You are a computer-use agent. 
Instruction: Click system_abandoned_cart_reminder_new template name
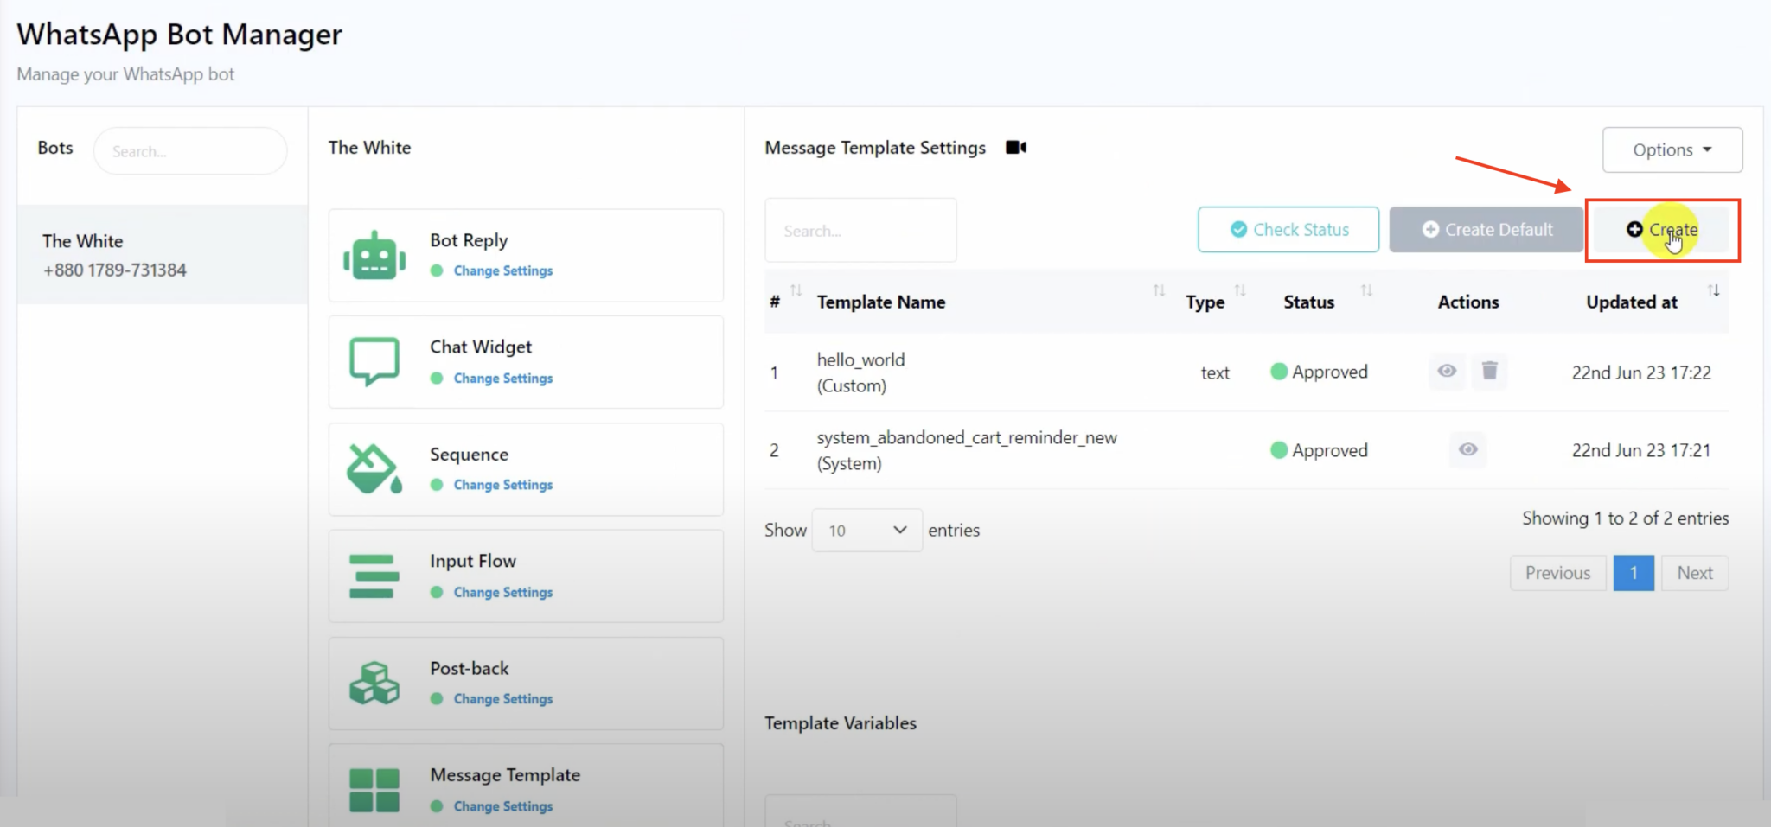(x=967, y=450)
